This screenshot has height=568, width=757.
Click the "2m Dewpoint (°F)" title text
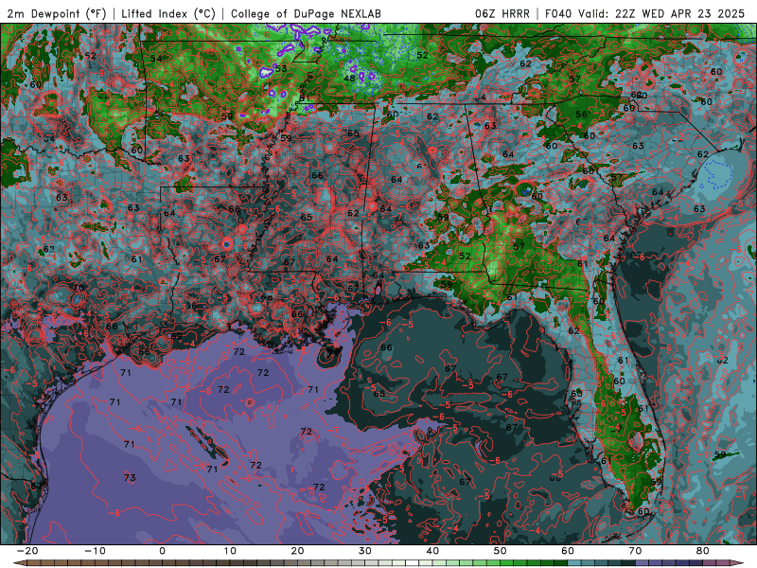pyautogui.click(x=56, y=13)
